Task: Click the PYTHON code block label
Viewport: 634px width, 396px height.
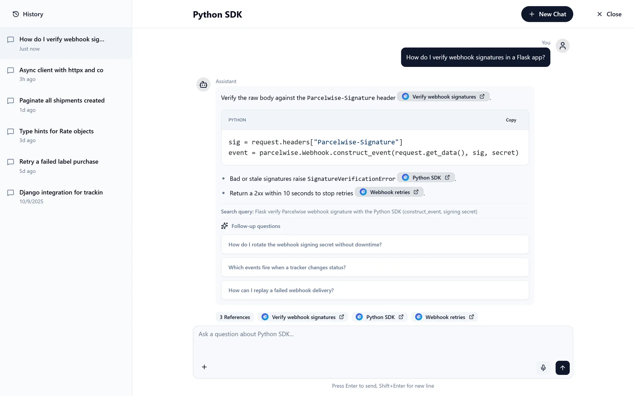Action: [237, 120]
